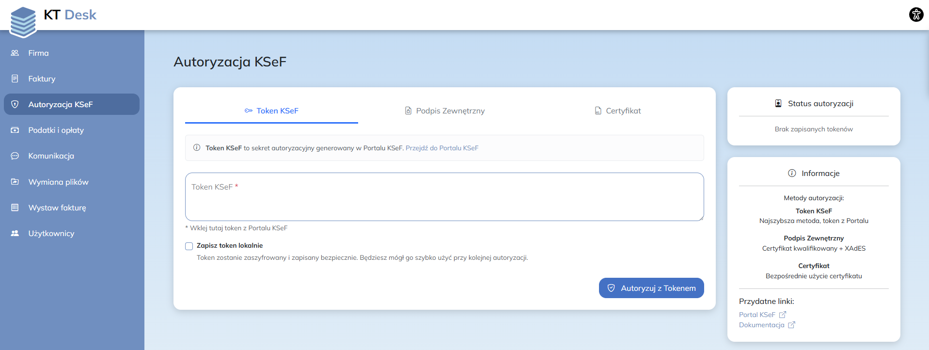Click the shield icon beside Autoryzacja KSeF
Viewport: 929px width, 350px height.
tap(15, 104)
